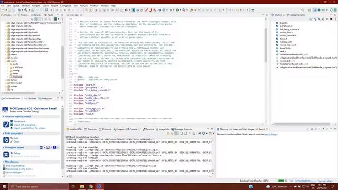Screen dimensions: 338x190
Task: Collapse the Build your project section
Action: tap(4, 134)
